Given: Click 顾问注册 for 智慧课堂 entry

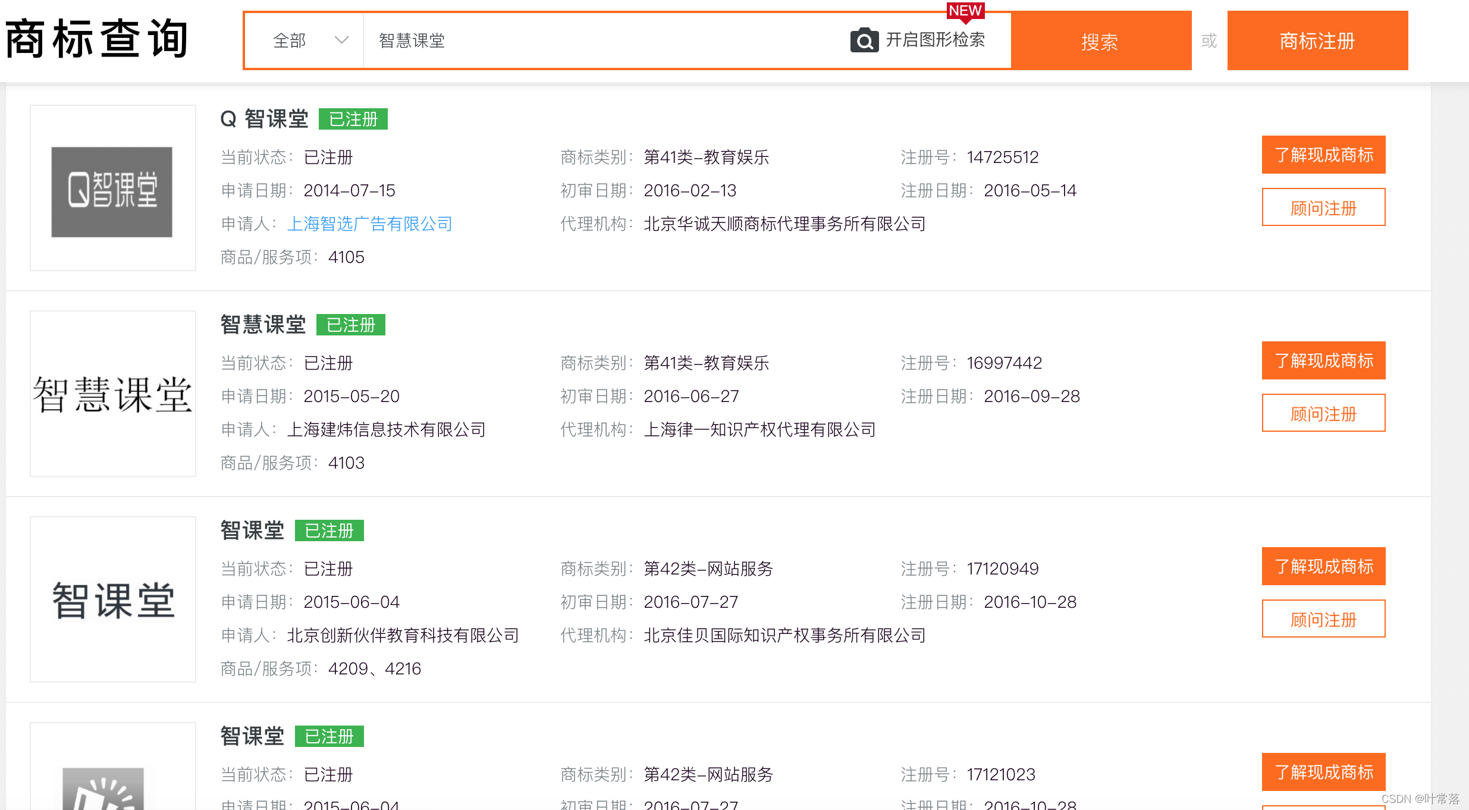Looking at the screenshot, I should click(1323, 413).
